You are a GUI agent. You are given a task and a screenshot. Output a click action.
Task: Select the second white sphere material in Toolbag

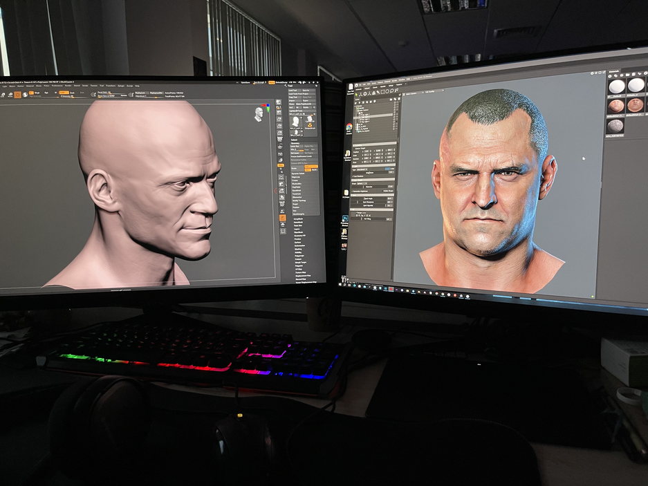(x=636, y=85)
